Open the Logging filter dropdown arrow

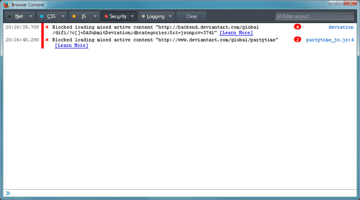[170, 16]
